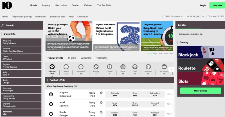Pick the Darts sport icon
This screenshot has height=117, width=225.
pyautogui.click(x=123, y=67)
